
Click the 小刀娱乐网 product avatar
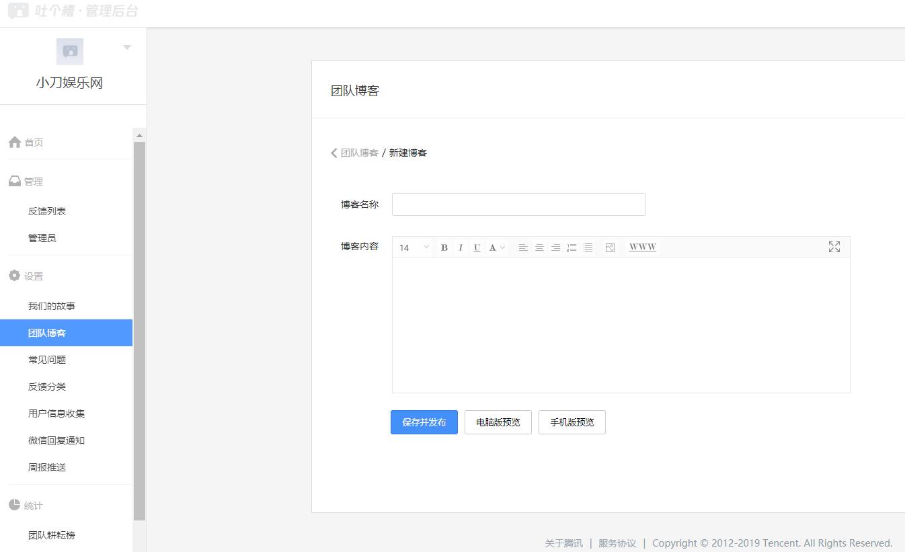(70, 52)
